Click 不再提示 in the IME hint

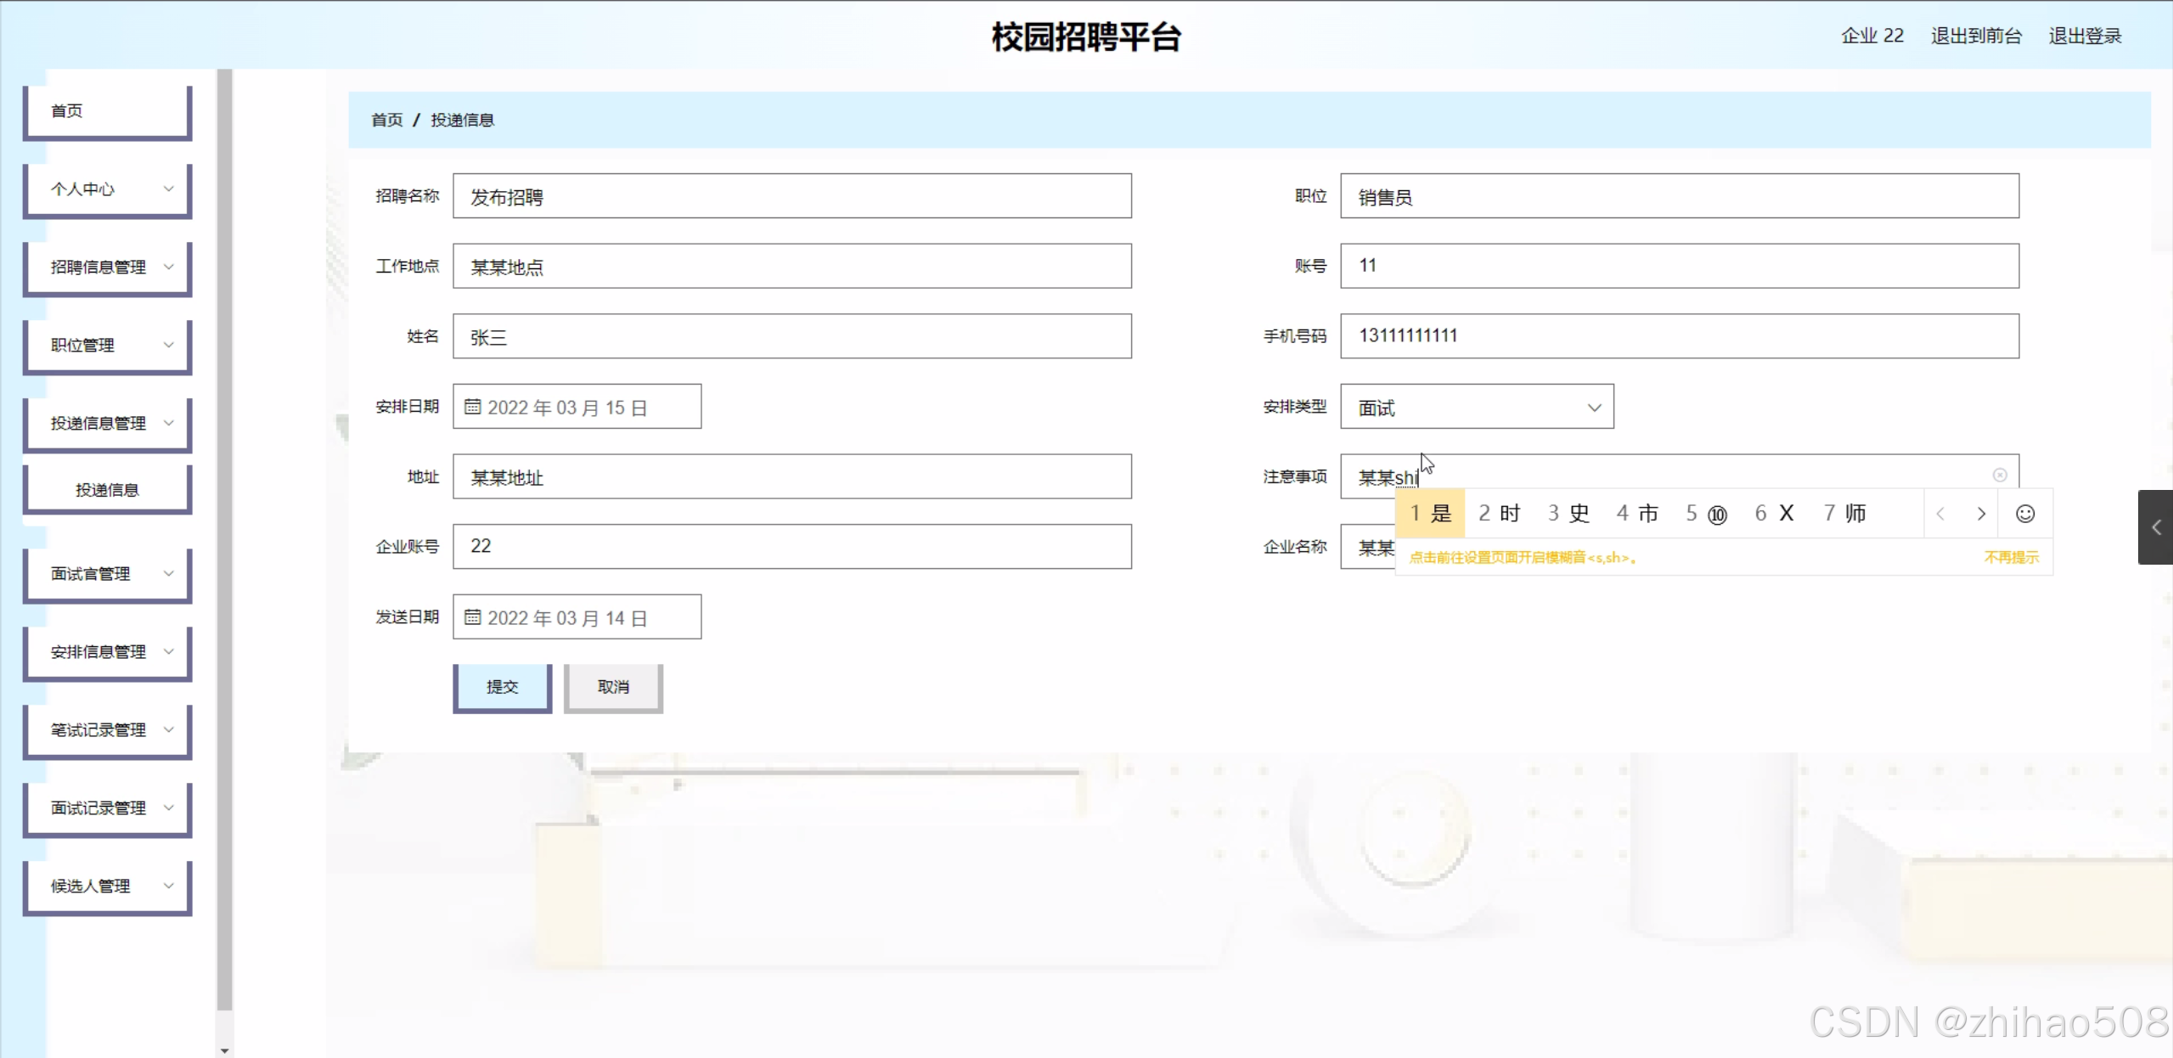pos(2011,557)
